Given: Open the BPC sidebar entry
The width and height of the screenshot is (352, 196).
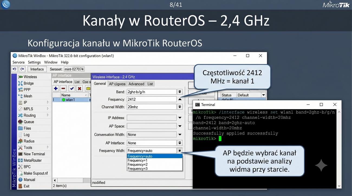Looking at the screenshot, I should click(x=24, y=167).
